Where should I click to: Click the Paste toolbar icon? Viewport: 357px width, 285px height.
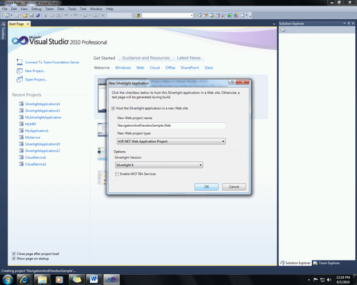58,15
